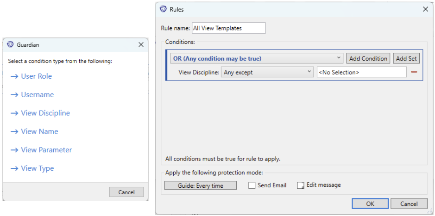
Task: Open the Any except operator dropdown
Action: point(267,72)
